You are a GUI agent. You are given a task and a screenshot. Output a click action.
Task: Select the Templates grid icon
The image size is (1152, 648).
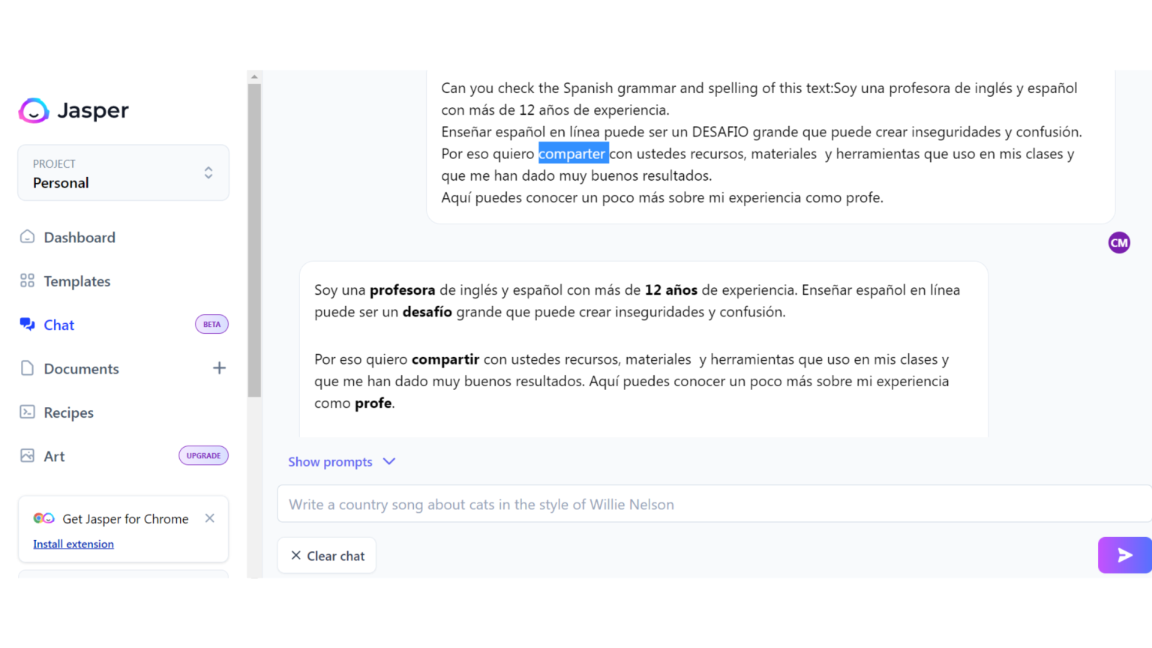(28, 280)
